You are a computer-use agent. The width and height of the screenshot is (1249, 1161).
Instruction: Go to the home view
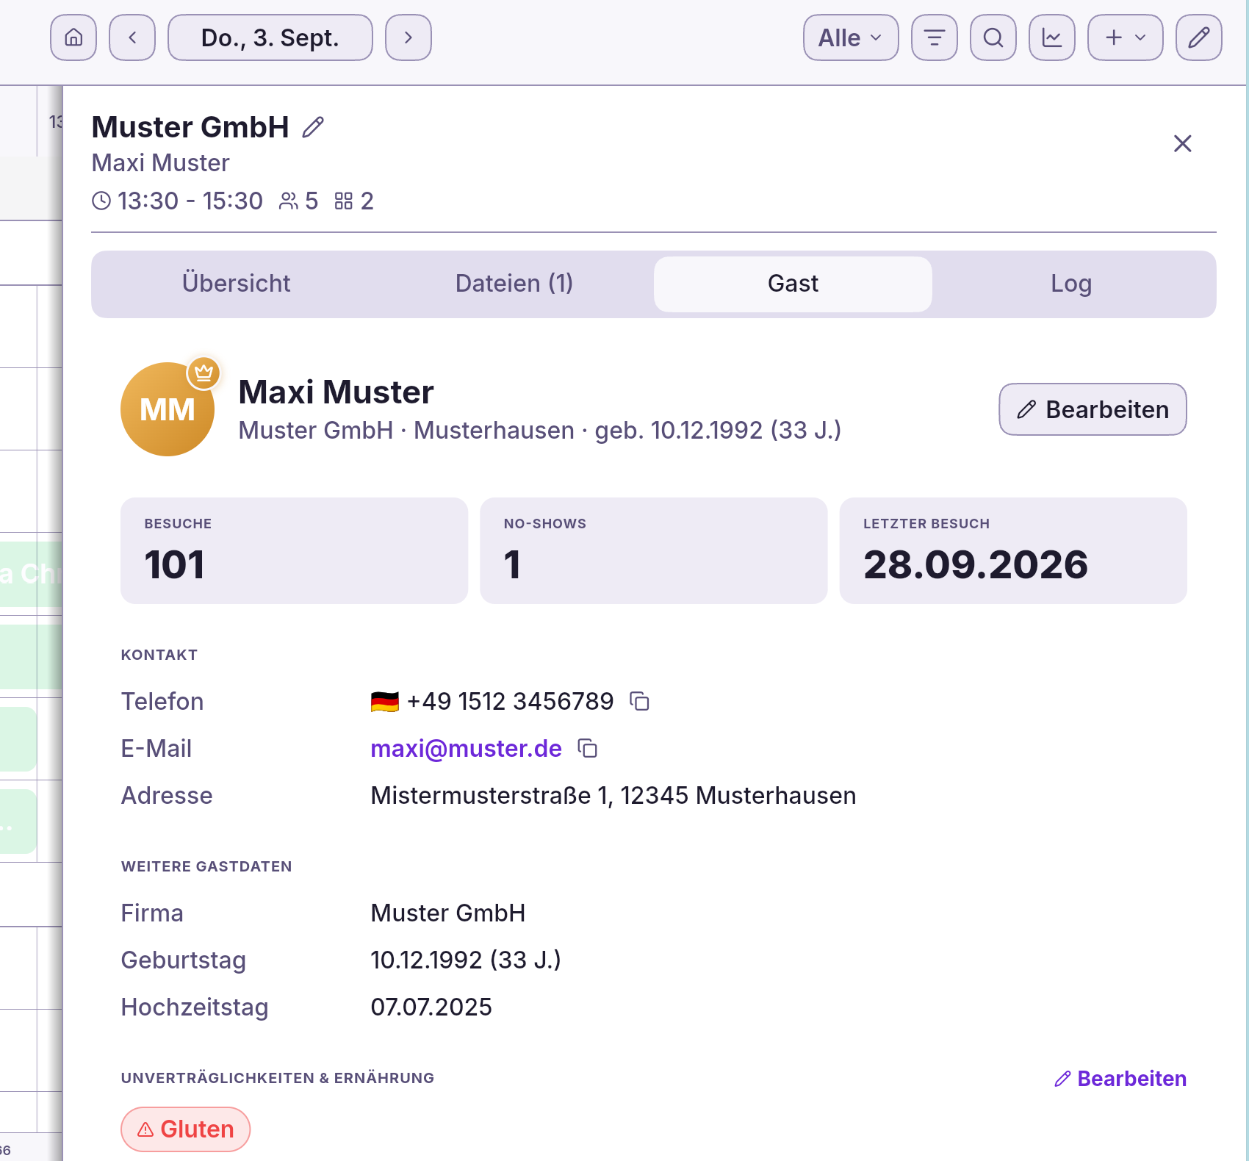73,37
